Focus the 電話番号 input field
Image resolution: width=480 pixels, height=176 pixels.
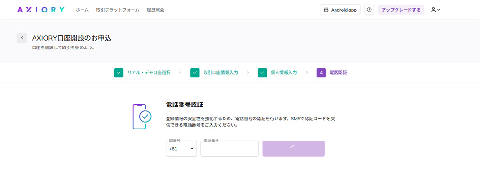(229, 149)
